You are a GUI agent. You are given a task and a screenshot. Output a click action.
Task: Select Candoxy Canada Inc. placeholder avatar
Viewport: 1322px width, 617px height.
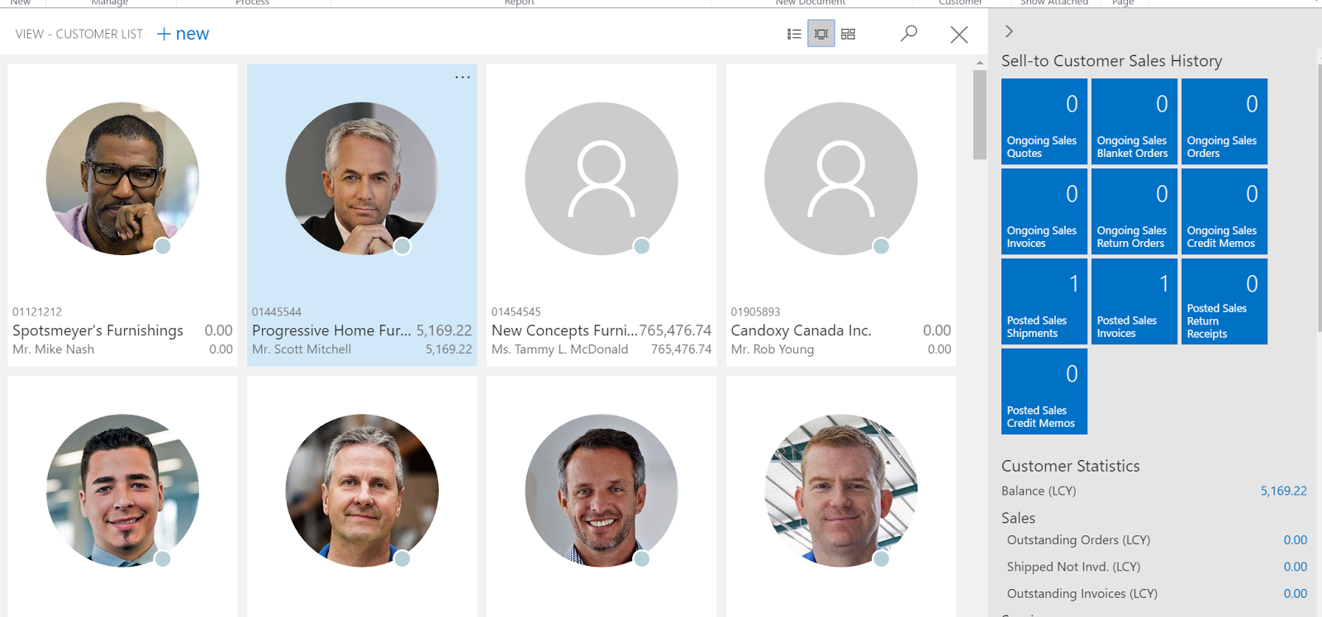(841, 178)
